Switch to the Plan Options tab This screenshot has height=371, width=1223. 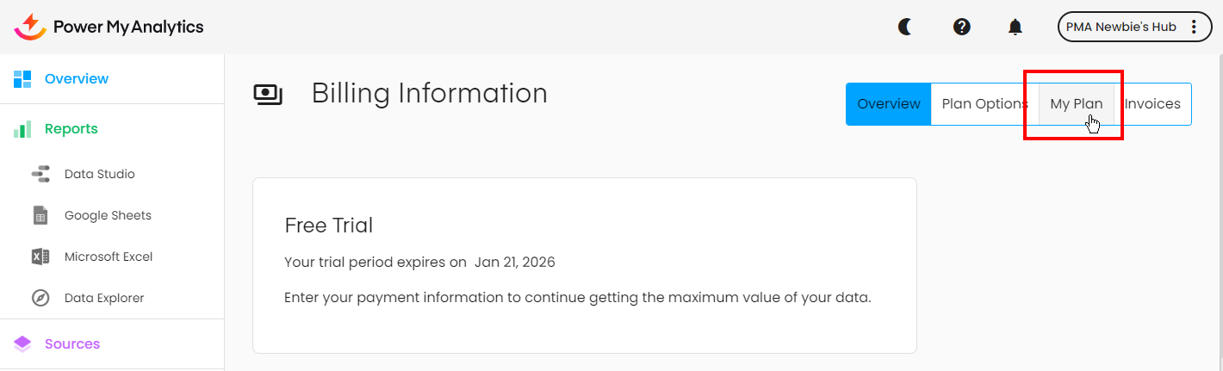[x=984, y=104]
